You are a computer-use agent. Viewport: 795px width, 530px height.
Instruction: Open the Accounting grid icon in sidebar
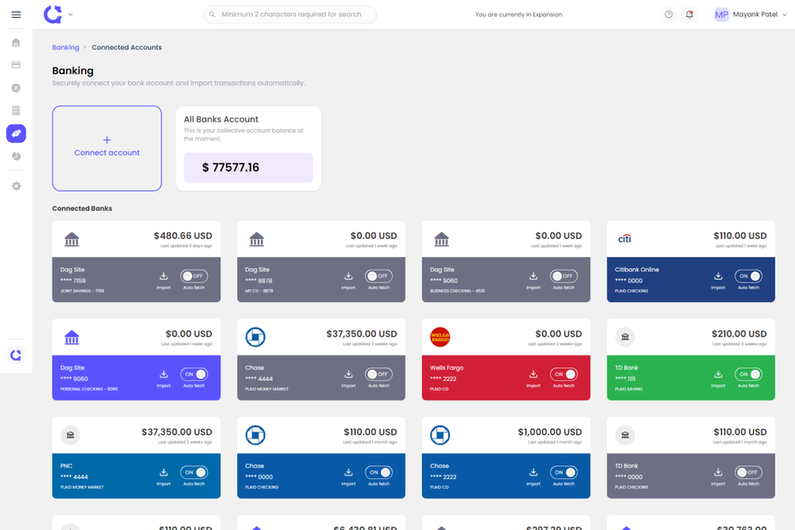pyautogui.click(x=15, y=110)
